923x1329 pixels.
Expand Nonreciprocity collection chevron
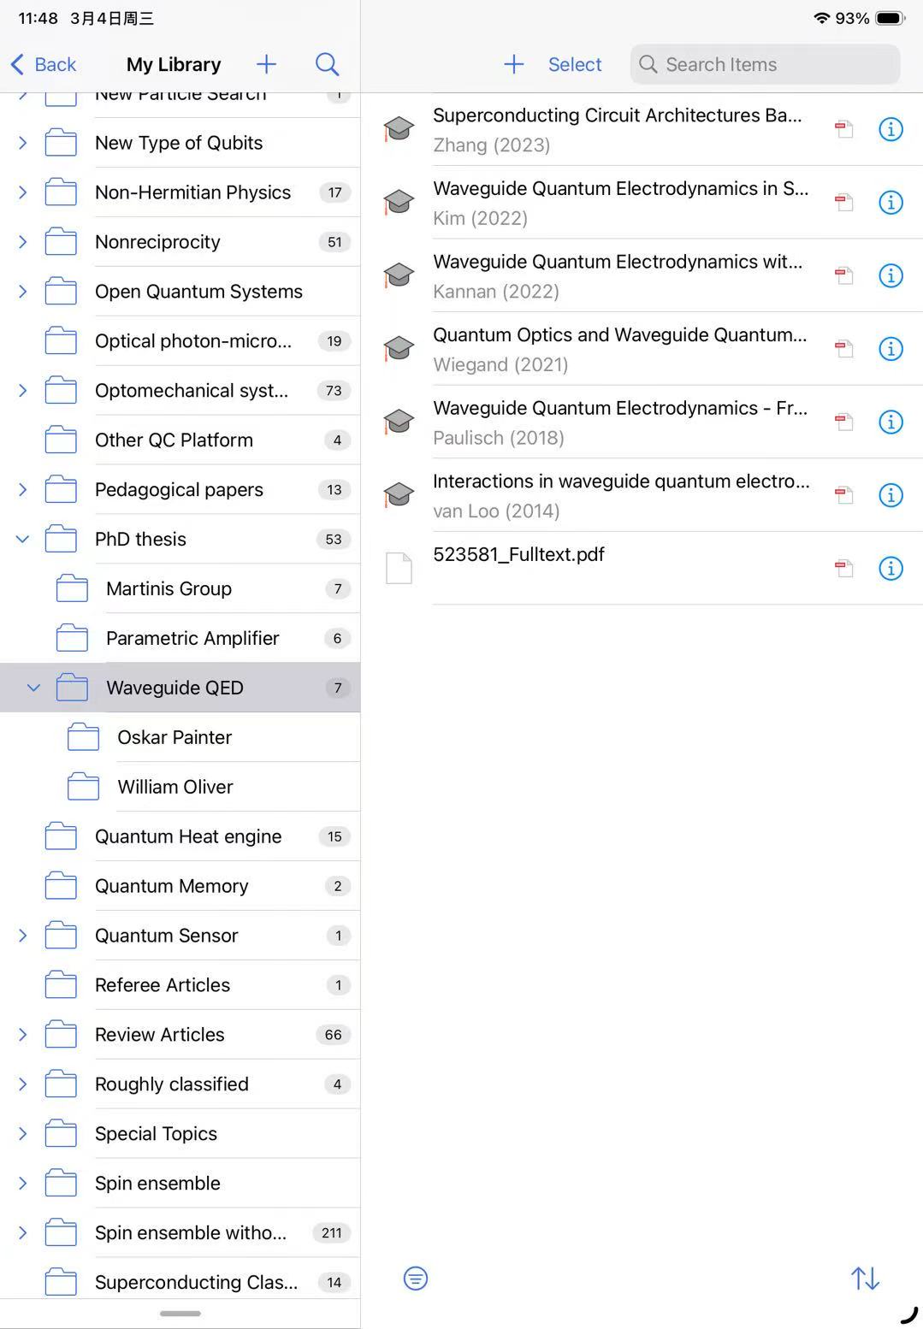(23, 242)
